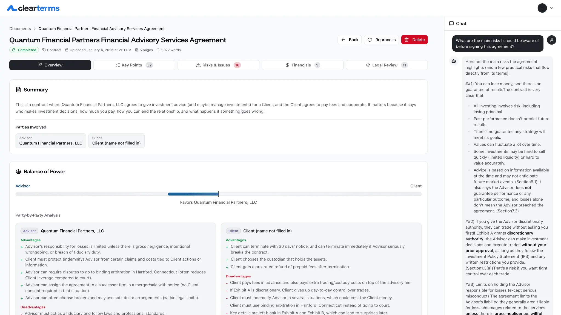Open the Legal Review tab

click(x=387, y=65)
